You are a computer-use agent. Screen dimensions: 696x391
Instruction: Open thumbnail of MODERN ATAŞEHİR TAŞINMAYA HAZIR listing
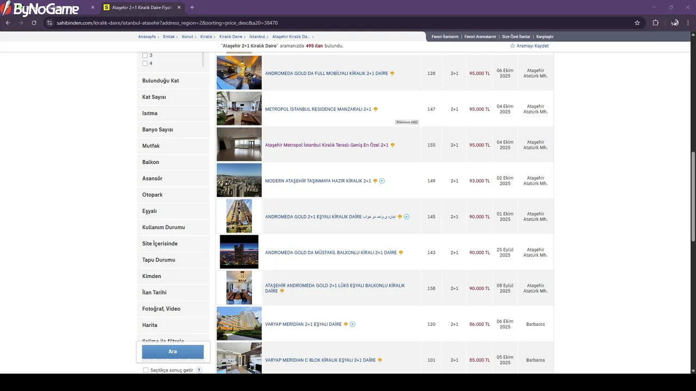pyautogui.click(x=239, y=180)
